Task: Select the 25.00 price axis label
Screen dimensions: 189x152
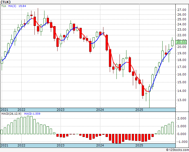Action: point(182,19)
